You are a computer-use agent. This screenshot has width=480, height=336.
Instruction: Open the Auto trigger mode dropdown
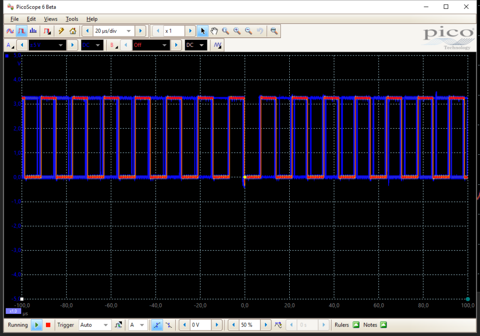click(x=94, y=325)
